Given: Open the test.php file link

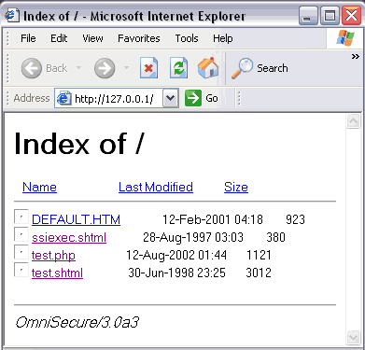Looking at the screenshot, I should click(53, 255).
